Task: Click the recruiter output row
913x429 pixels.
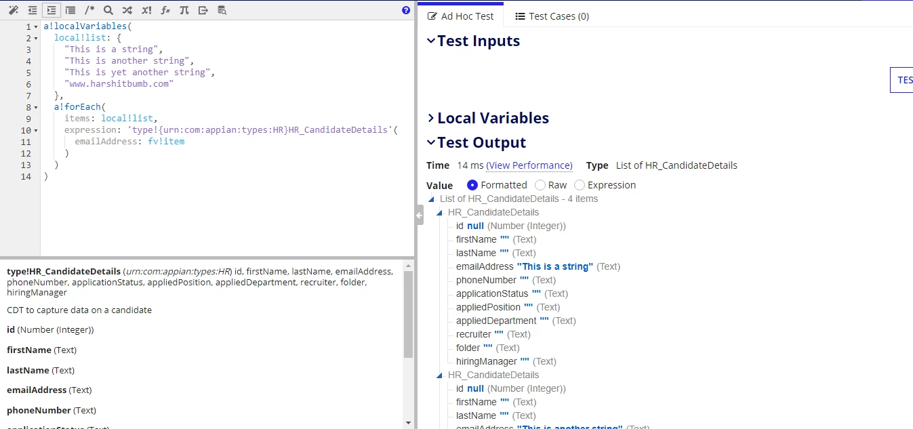Action: click(493, 334)
